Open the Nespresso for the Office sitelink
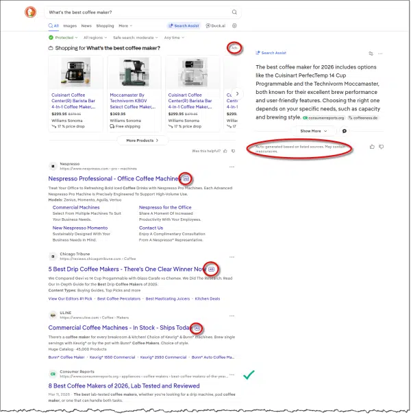411x415 pixels. point(165,207)
